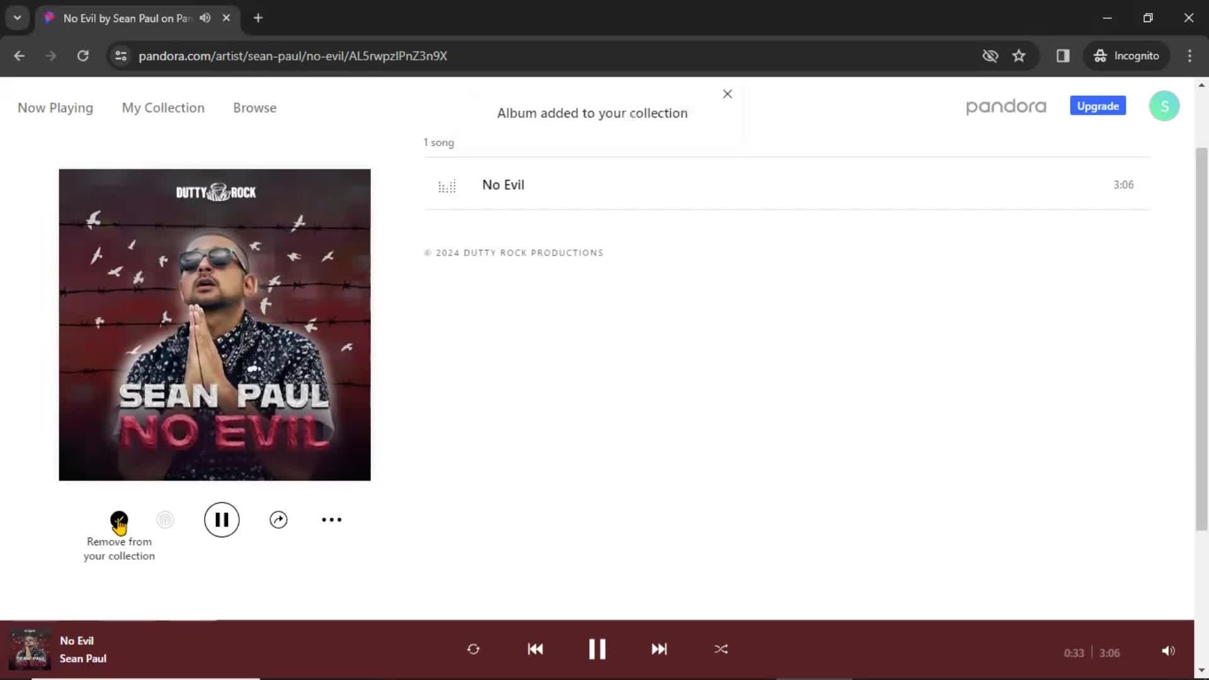Click the skip back button

tap(536, 649)
